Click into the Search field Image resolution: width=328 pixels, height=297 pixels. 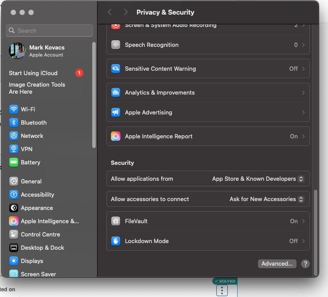click(x=49, y=30)
